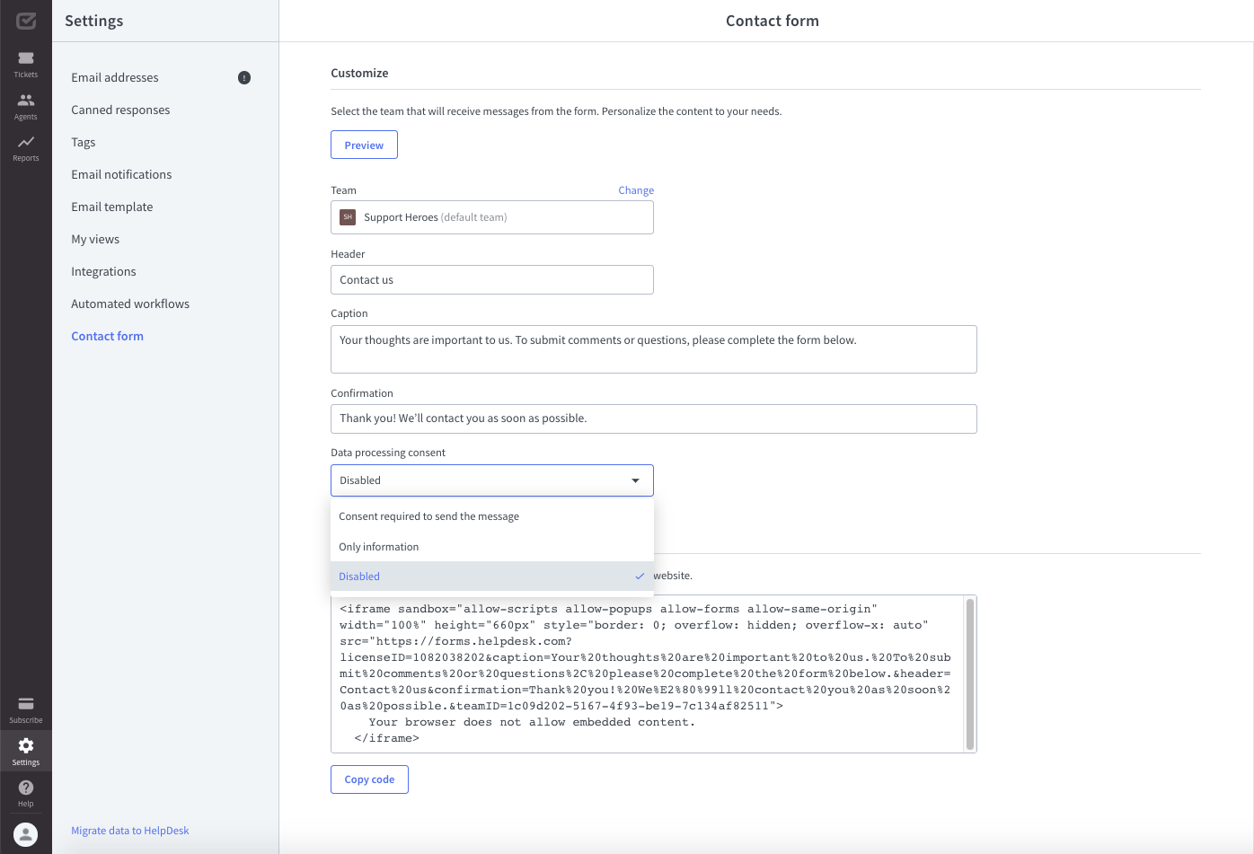This screenshot has width=1254, height=854.
Task: Click the app logo at top left
Action: click(25, 20)
